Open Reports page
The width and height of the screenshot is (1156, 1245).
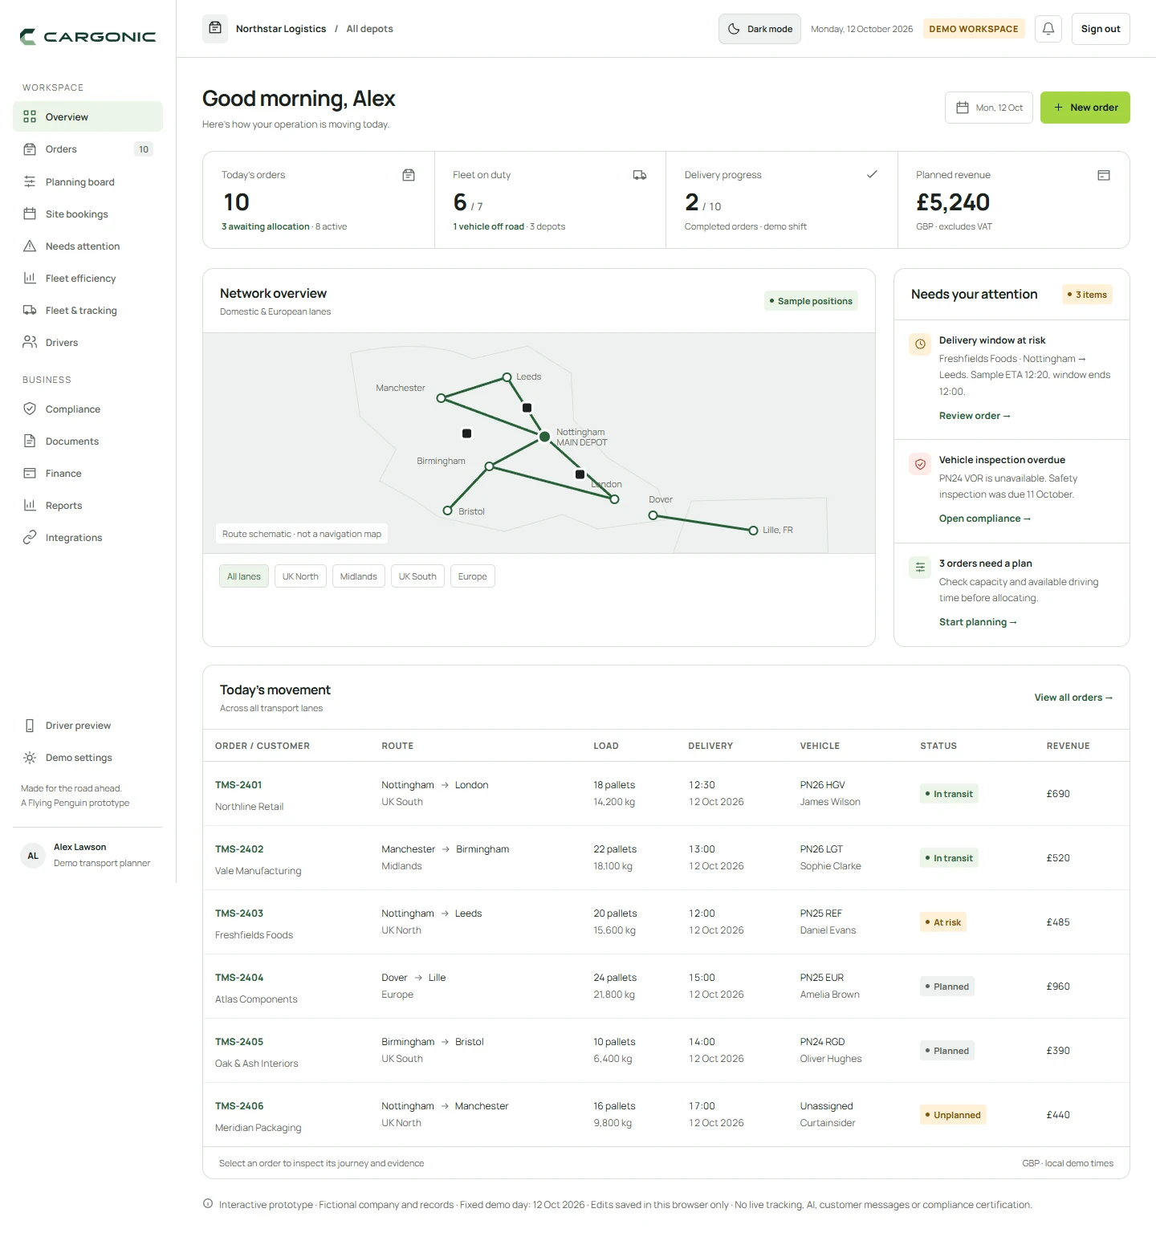click(x=88, y=506)
